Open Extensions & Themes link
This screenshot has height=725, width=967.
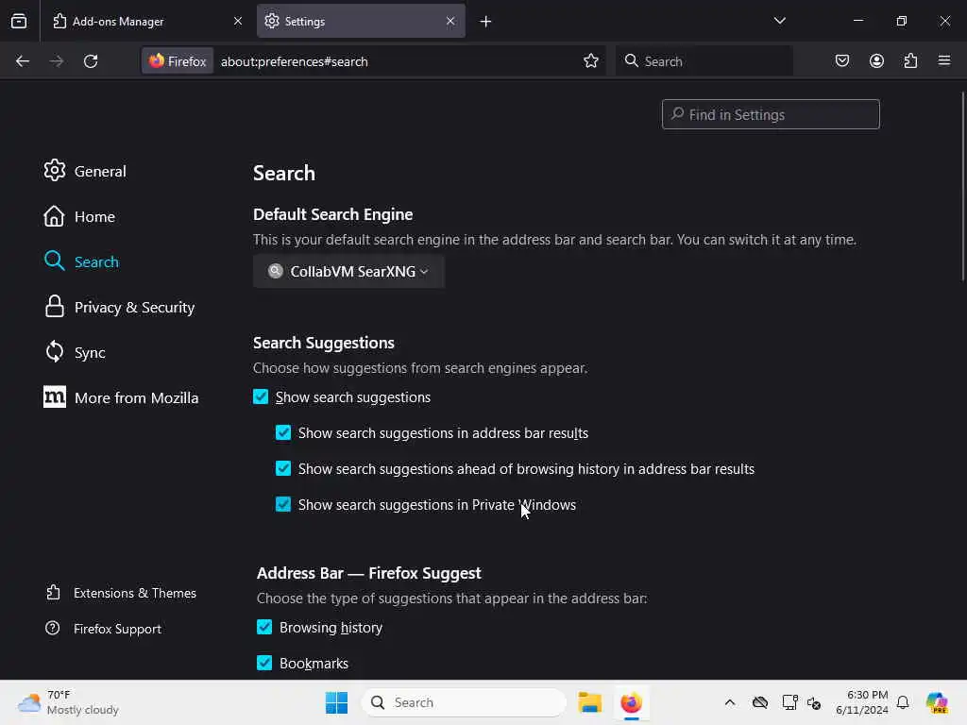coord(121,593)
